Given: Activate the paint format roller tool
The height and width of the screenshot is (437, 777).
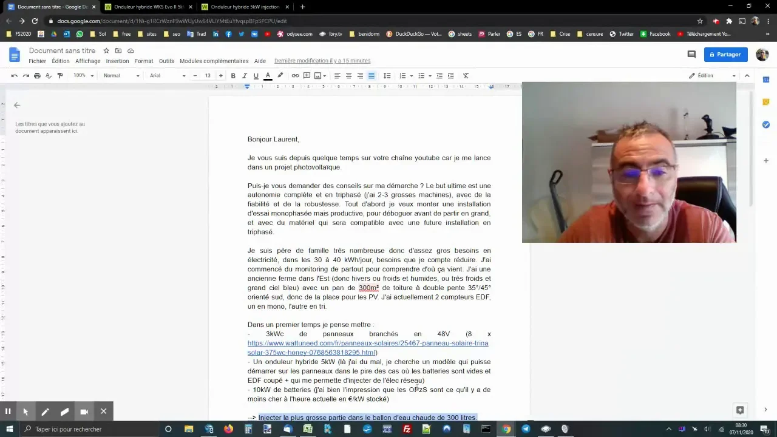Looking at the screenshot, I should [59, 76].
